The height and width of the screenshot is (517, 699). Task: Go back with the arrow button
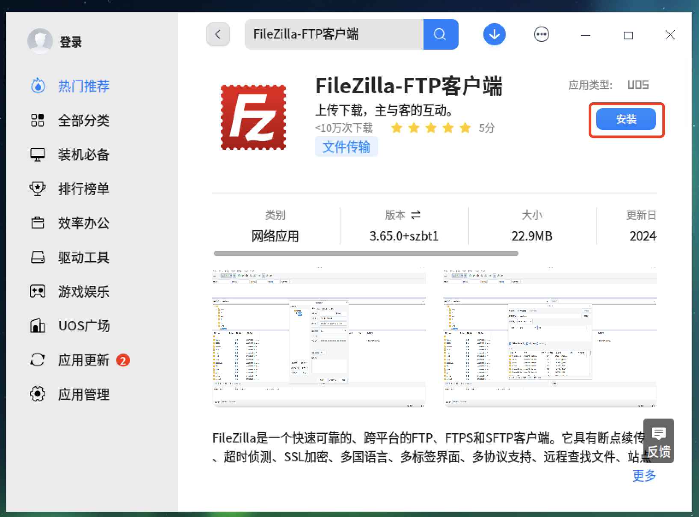218,34
